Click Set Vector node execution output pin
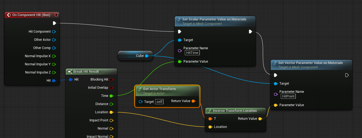Image resolution: width=362 pixels, height=138 pixels. [x=347, y=75]
